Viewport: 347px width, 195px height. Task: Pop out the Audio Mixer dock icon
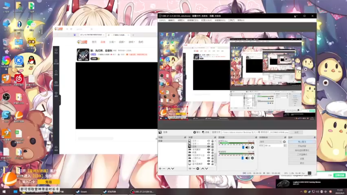coord(256,137)
